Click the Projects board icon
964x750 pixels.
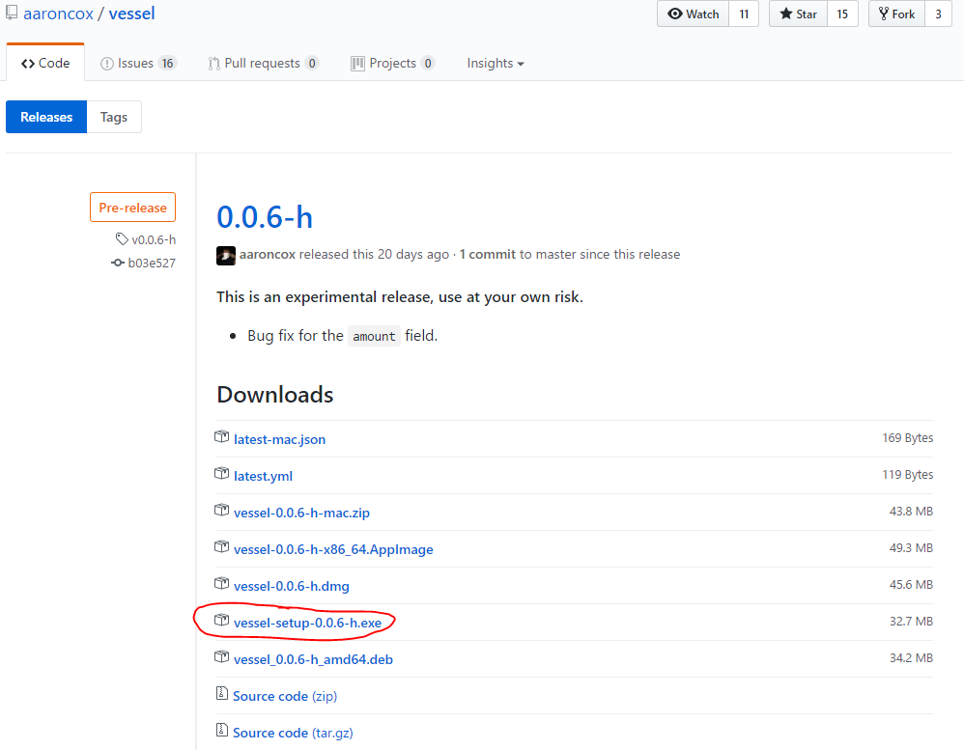coord(357,64)
